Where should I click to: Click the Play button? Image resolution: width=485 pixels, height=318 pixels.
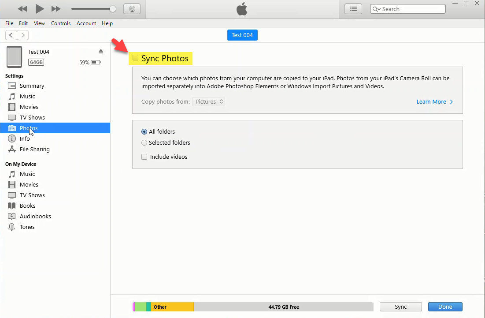tap(40, 9)
